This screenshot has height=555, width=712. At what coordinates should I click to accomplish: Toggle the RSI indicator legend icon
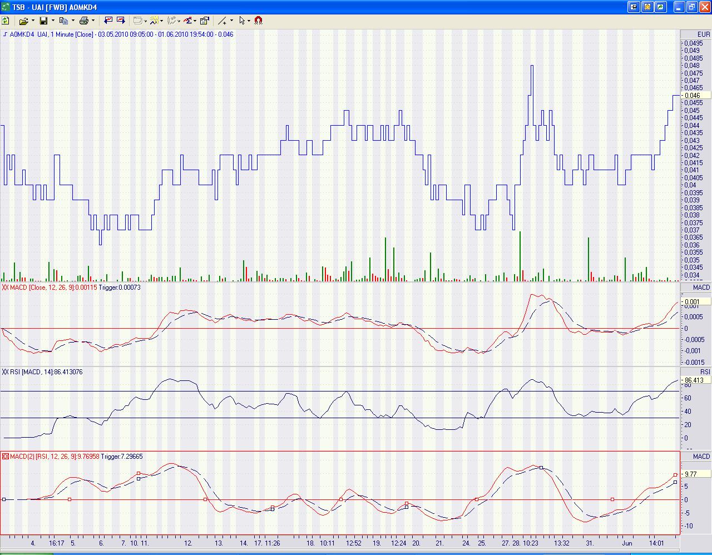(x=5, y=372)
